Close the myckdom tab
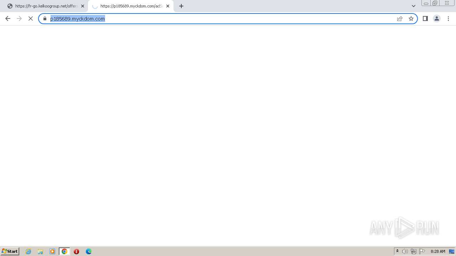This screenshot has height=256, width=456. pos(168,6)
